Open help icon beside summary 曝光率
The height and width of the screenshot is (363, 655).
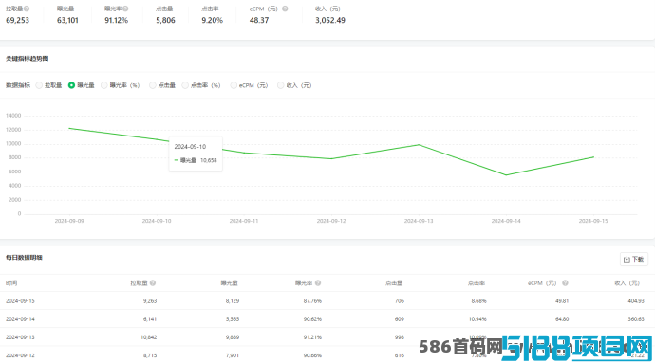pos(125,9)
